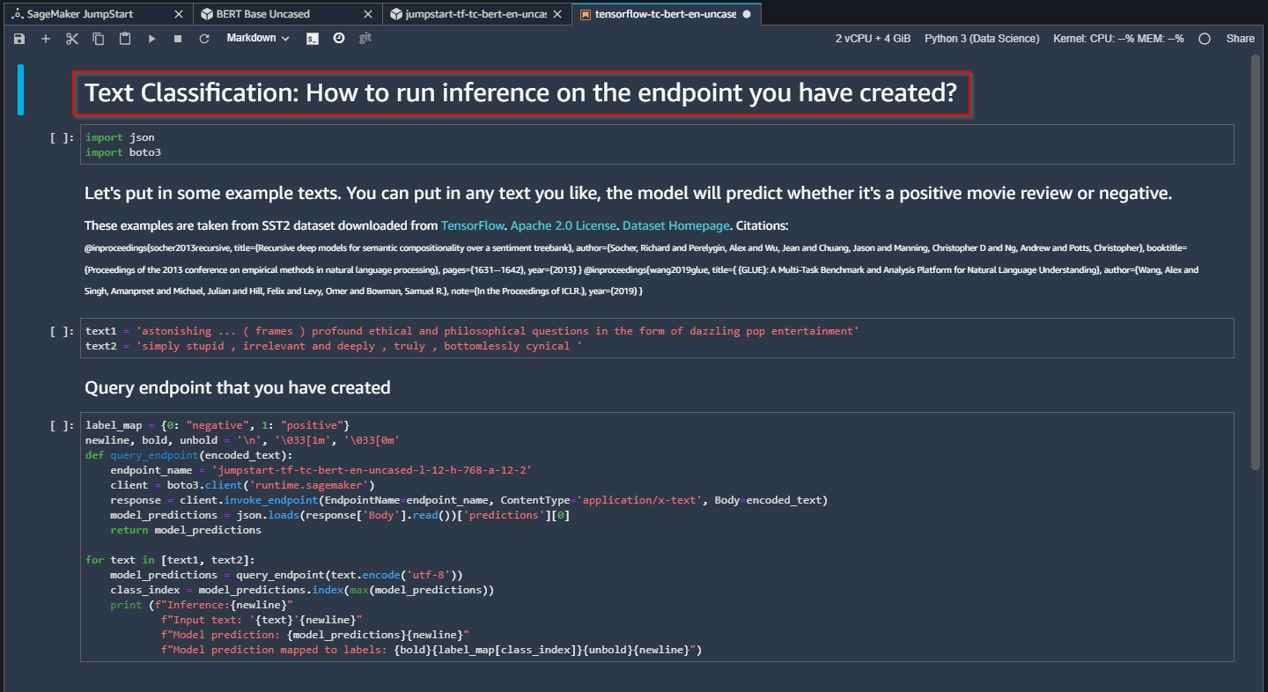Image resolution: width=1268 pixels, height=692 pixels.
Task: Open the jumpstart-tf-tc-bert-en-uncas tab
Action: 477,14
